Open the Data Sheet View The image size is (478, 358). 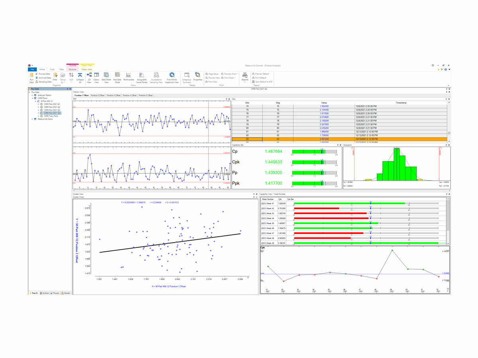point(106,77)
